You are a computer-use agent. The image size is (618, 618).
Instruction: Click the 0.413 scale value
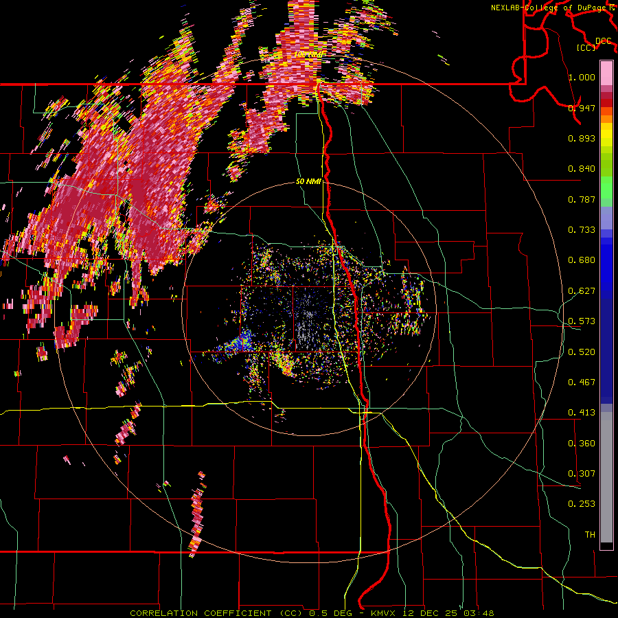582,413
